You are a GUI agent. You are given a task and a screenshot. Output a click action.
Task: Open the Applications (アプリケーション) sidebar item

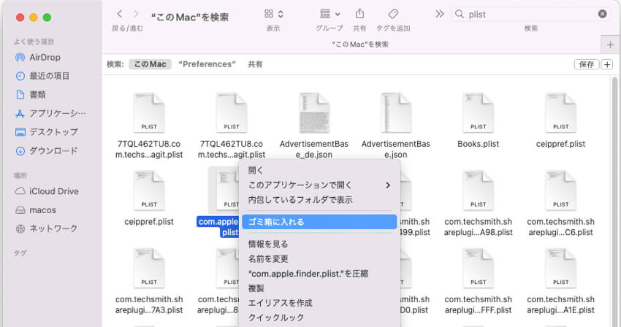point(50,113)
